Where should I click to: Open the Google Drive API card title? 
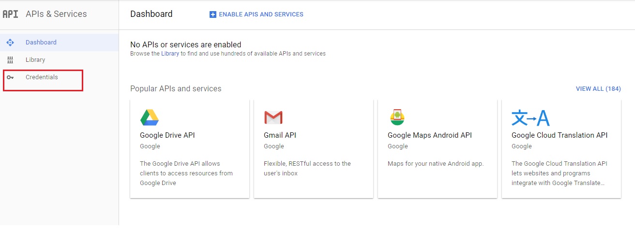167,135
